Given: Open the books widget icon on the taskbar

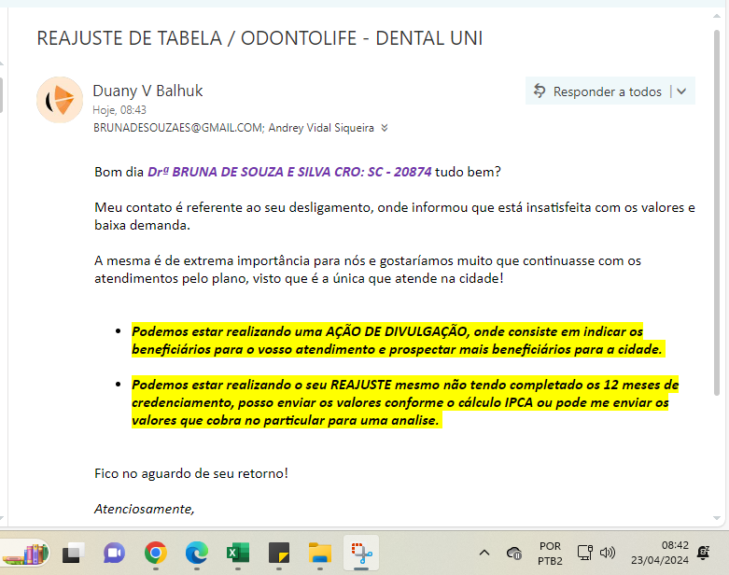Looking at the screenshot, I should tap(25, 554).
